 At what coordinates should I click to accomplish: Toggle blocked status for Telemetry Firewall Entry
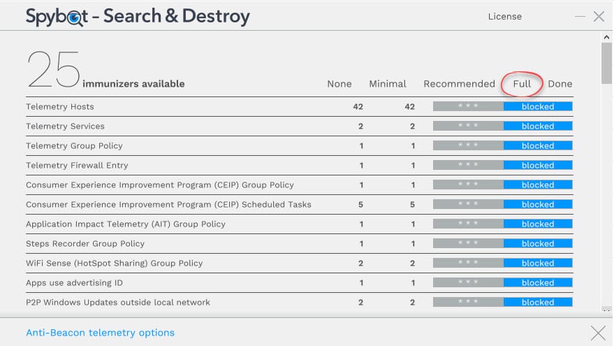(538, 165)
